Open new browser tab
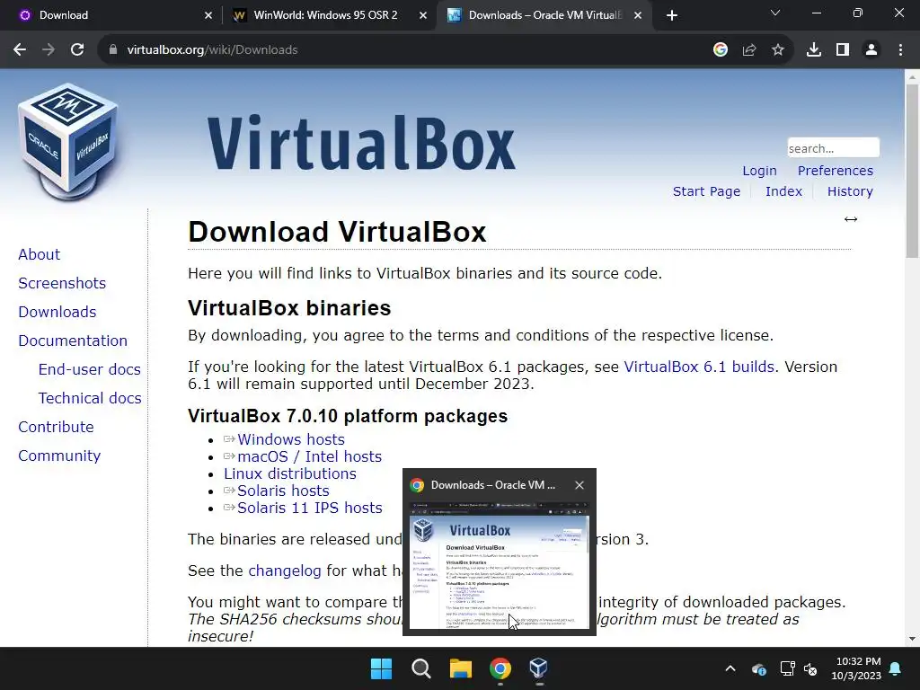Screen dimensions: 920x690 click(672, 15)
